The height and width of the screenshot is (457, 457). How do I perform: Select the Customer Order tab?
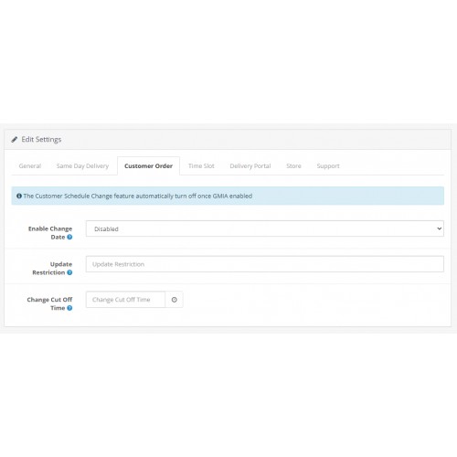148,166
